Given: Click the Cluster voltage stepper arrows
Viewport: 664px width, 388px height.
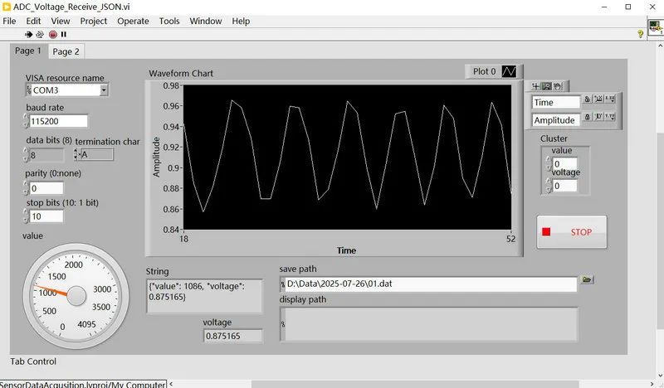Looking at the screenshot, I should [549, 186].
